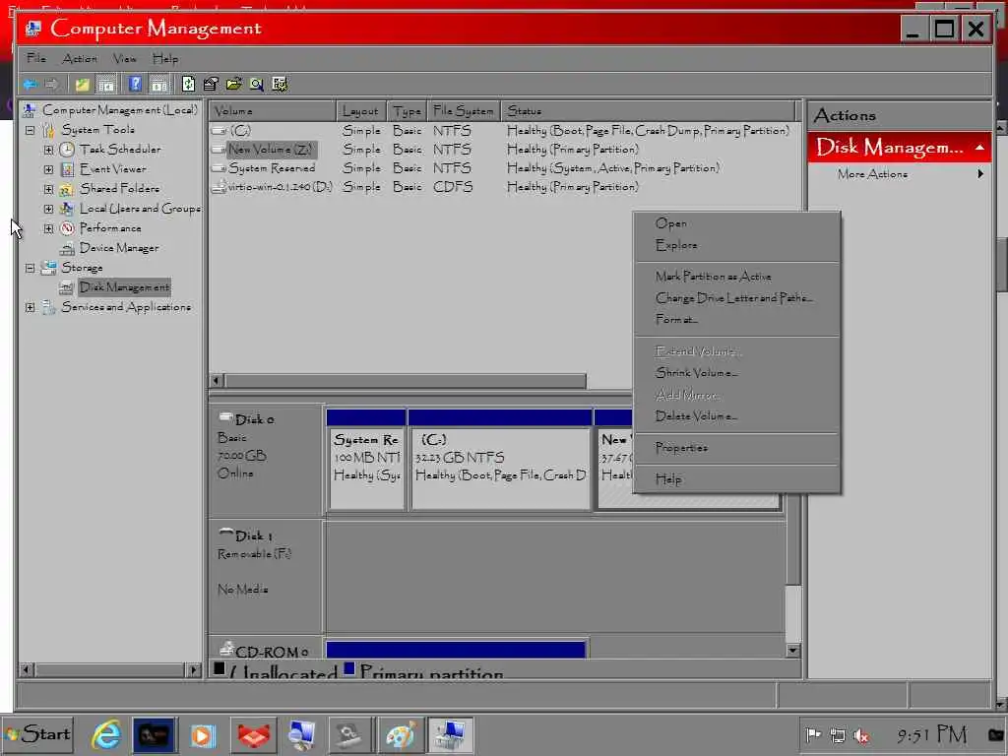Open the View menu

click(x=125, y=58)
